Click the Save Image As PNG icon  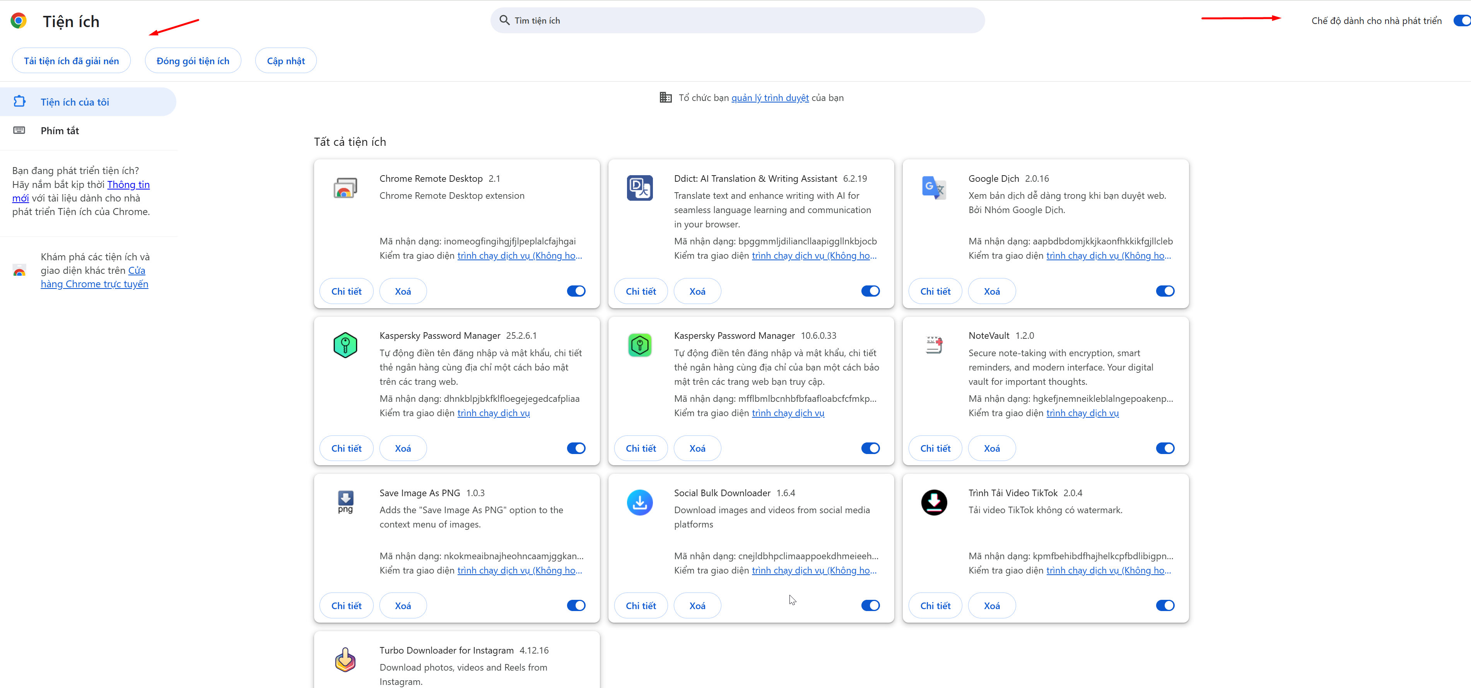tap(345, 502)
